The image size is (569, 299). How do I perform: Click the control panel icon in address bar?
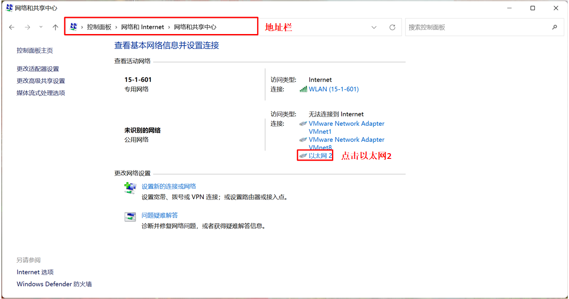[73, 27]
